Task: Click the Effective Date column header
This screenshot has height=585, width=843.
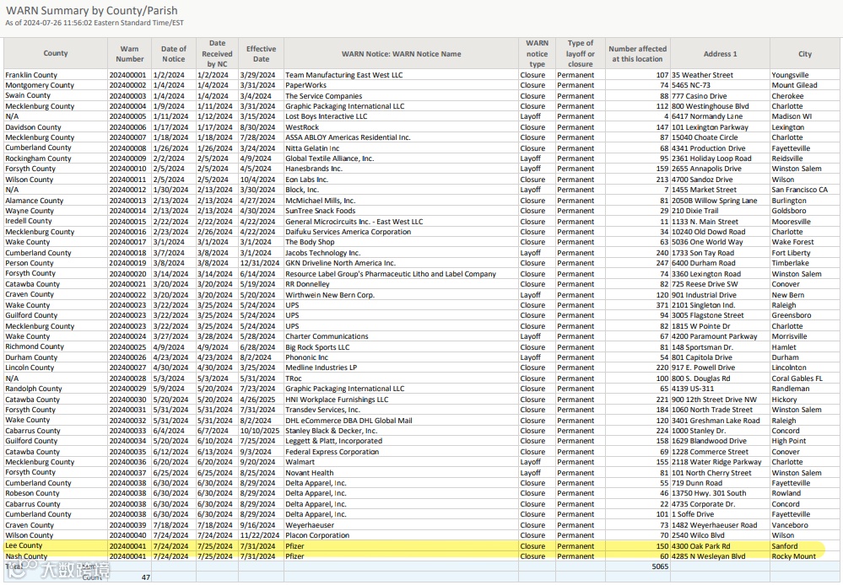Action: 261,53
